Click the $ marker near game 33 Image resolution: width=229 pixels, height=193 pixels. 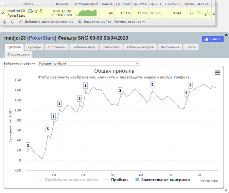click(120, 91)
